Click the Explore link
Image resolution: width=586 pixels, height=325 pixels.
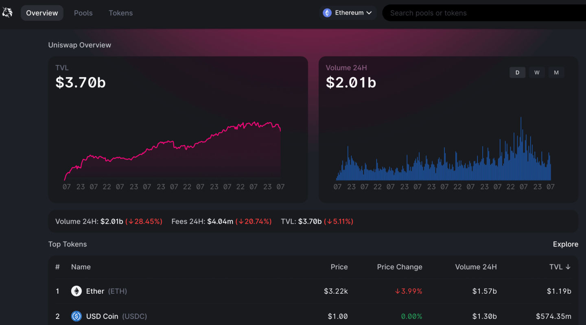(566, 244)
